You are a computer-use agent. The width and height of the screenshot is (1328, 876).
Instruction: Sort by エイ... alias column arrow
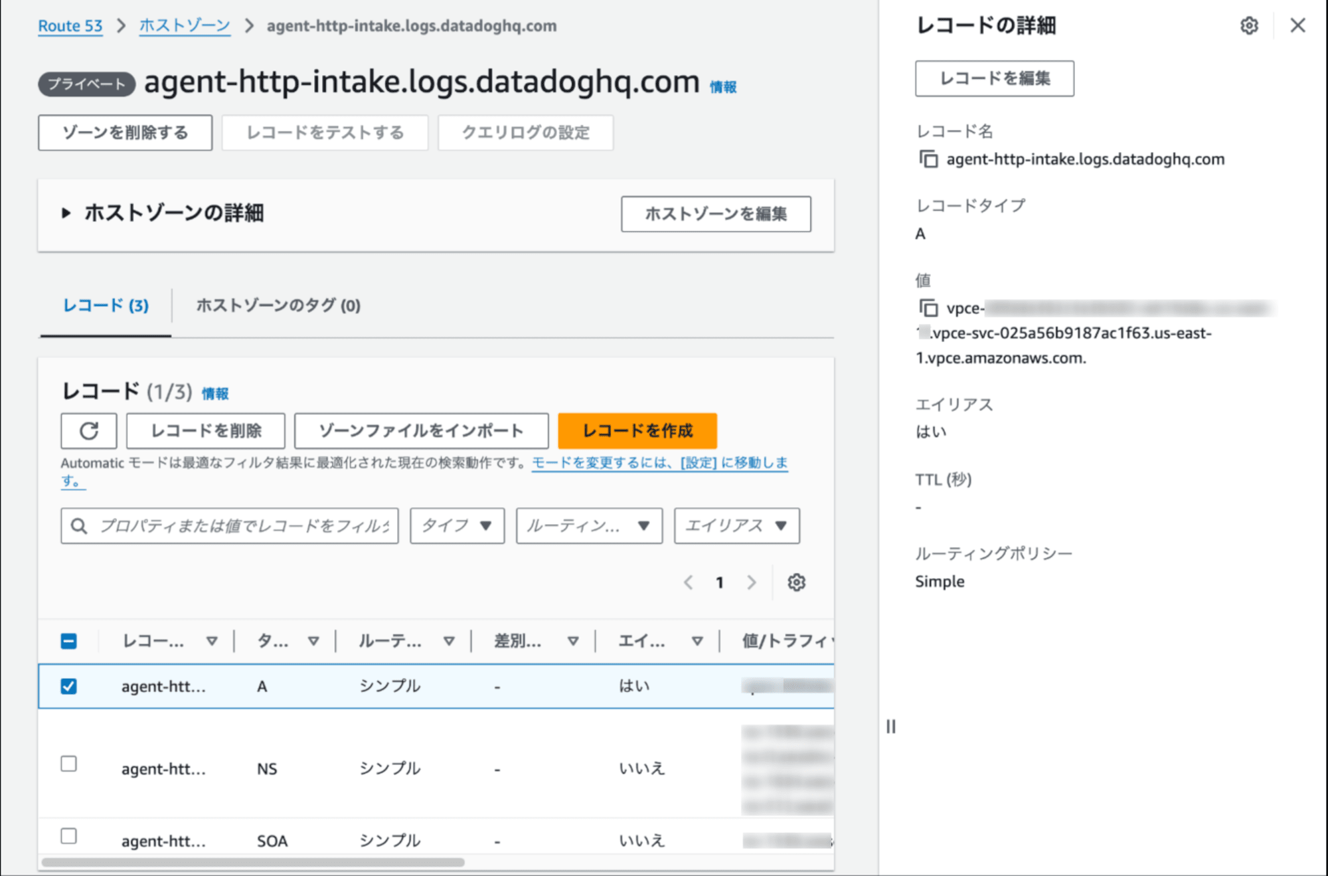pyautogui.click(x=697, y=641)
